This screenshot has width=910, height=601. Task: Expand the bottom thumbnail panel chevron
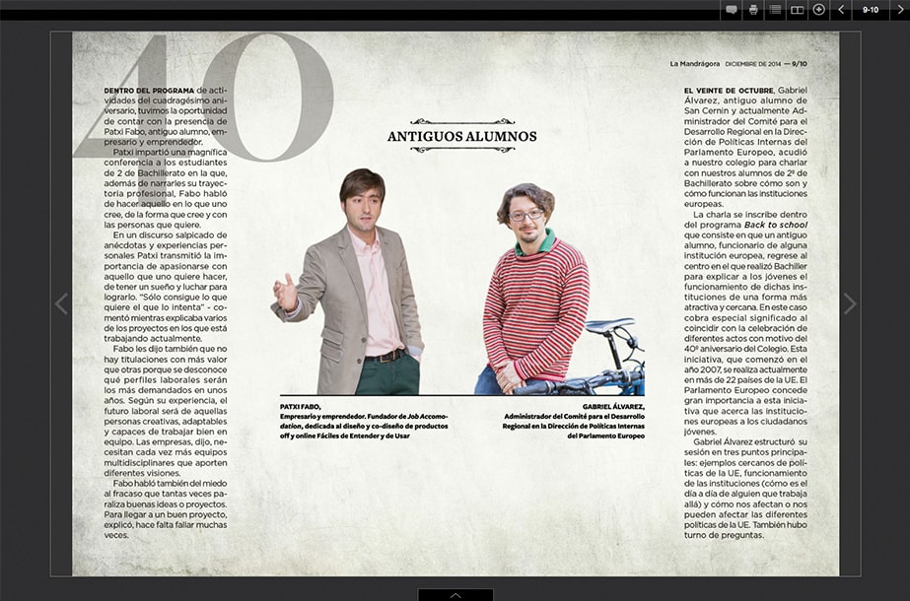tap(455, 595)
